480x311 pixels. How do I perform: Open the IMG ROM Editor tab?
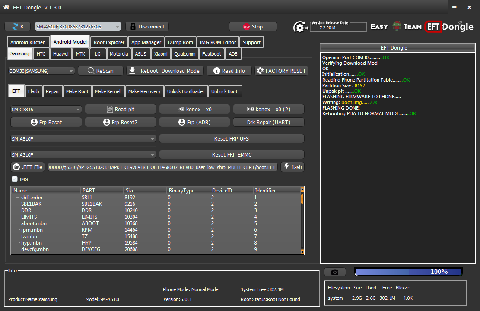(x=218, y=42)
